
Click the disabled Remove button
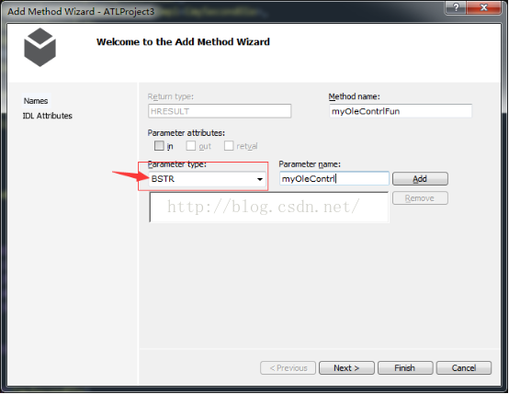click(420, 198)
